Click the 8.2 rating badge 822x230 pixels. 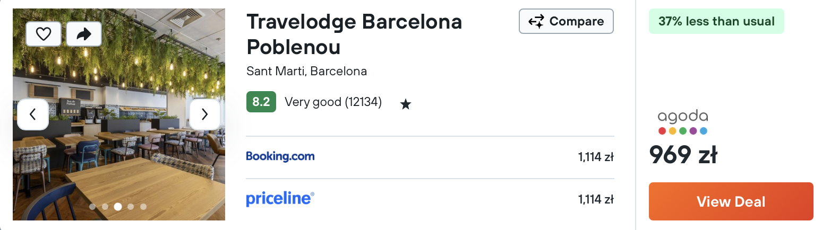[x=261, y=102]
